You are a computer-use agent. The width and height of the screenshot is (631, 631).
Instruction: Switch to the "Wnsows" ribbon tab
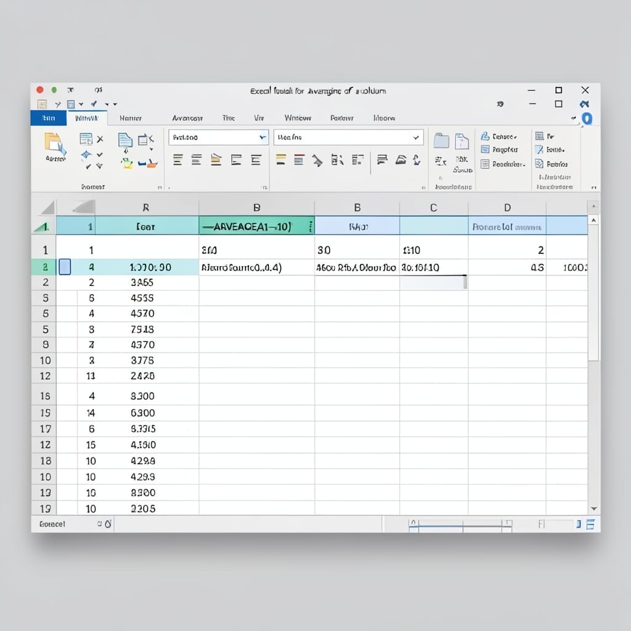point(298,118)
